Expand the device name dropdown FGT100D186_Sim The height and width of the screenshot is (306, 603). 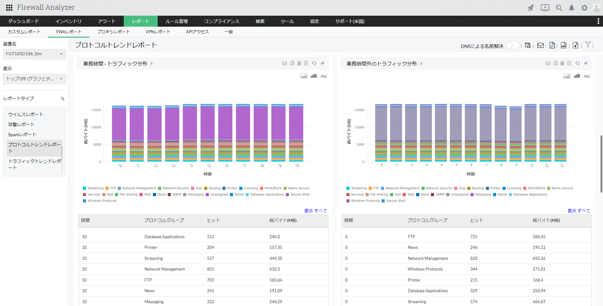coord(61,54)
